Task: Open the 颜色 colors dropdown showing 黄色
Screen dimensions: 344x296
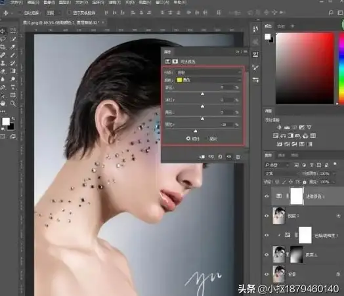Action: [x=209, y=80]
